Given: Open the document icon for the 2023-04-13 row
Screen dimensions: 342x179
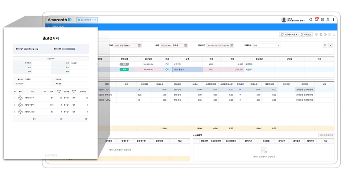Looking at the screenshot, I should (x=167, y=70).
